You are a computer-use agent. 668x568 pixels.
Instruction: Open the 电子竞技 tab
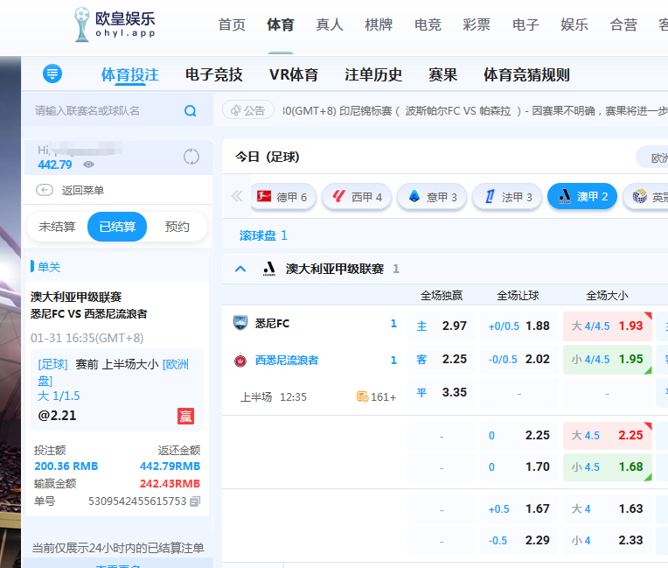(214, 74)
